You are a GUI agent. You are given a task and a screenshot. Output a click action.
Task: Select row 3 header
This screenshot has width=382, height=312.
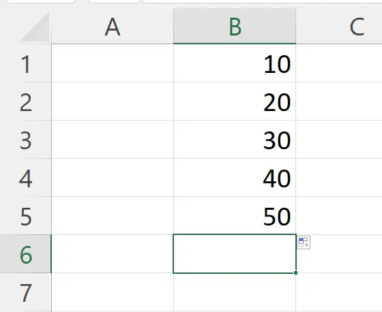(x=26, y=140)
